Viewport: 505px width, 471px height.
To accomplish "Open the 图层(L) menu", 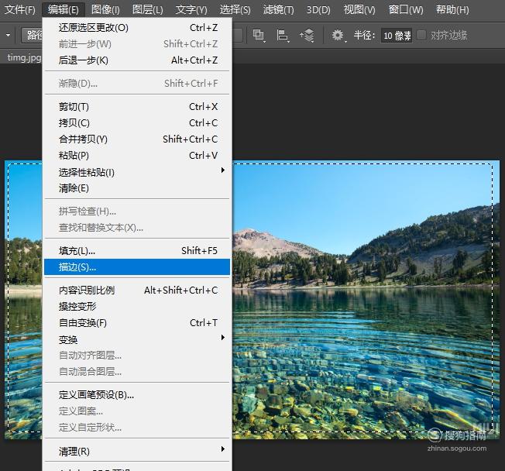I will 147,9.
